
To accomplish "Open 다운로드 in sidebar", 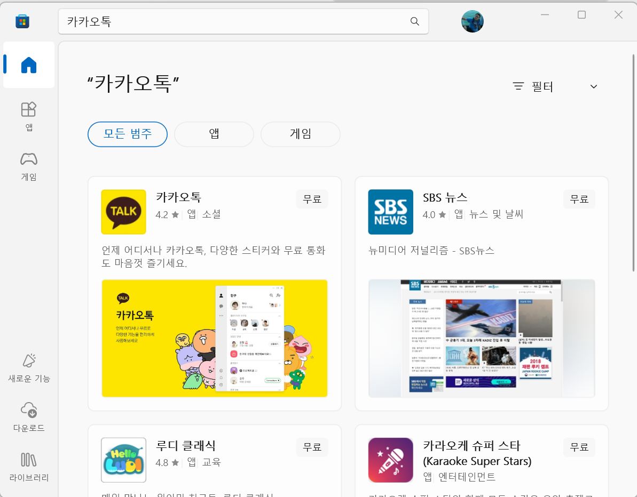I will click(x=29, y=417).
